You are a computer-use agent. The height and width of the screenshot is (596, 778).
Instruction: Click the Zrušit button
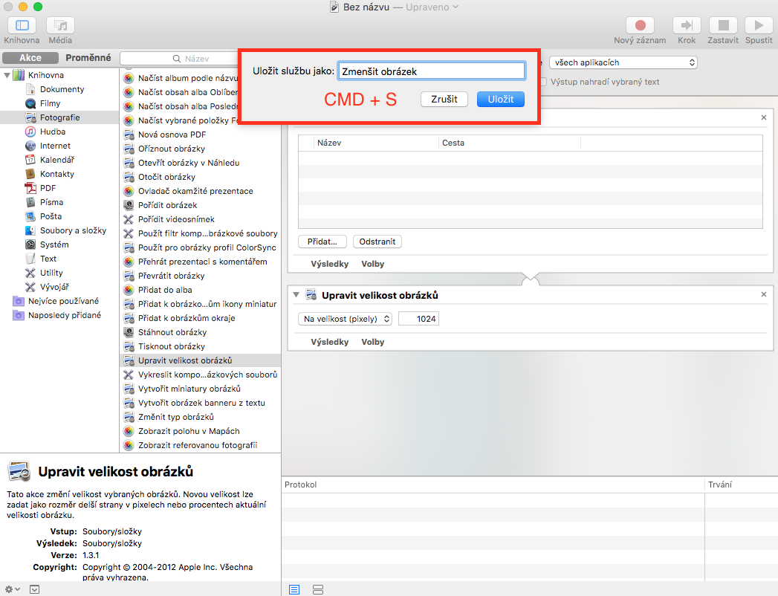(x=444, y=99)
